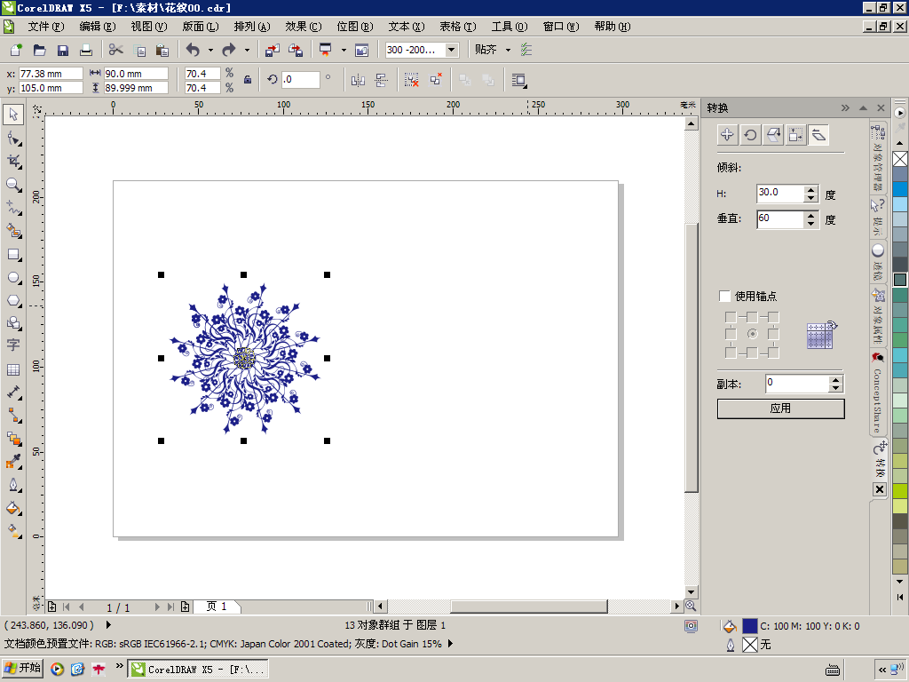Select the bottom-right anchor point box
Viewport: 909px width, 682px height.
point(773,352)
